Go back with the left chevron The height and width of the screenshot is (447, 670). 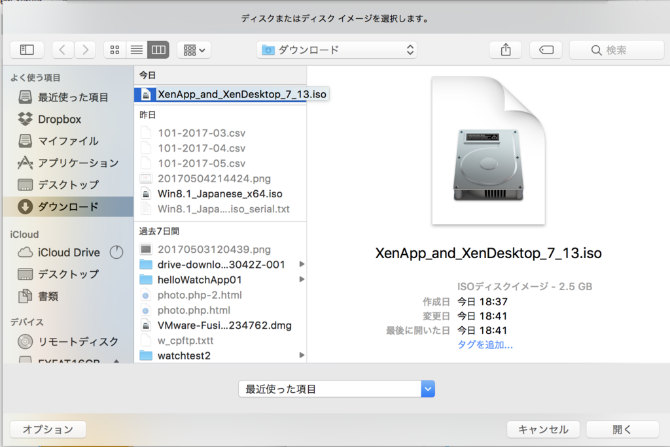pos(63,50)
